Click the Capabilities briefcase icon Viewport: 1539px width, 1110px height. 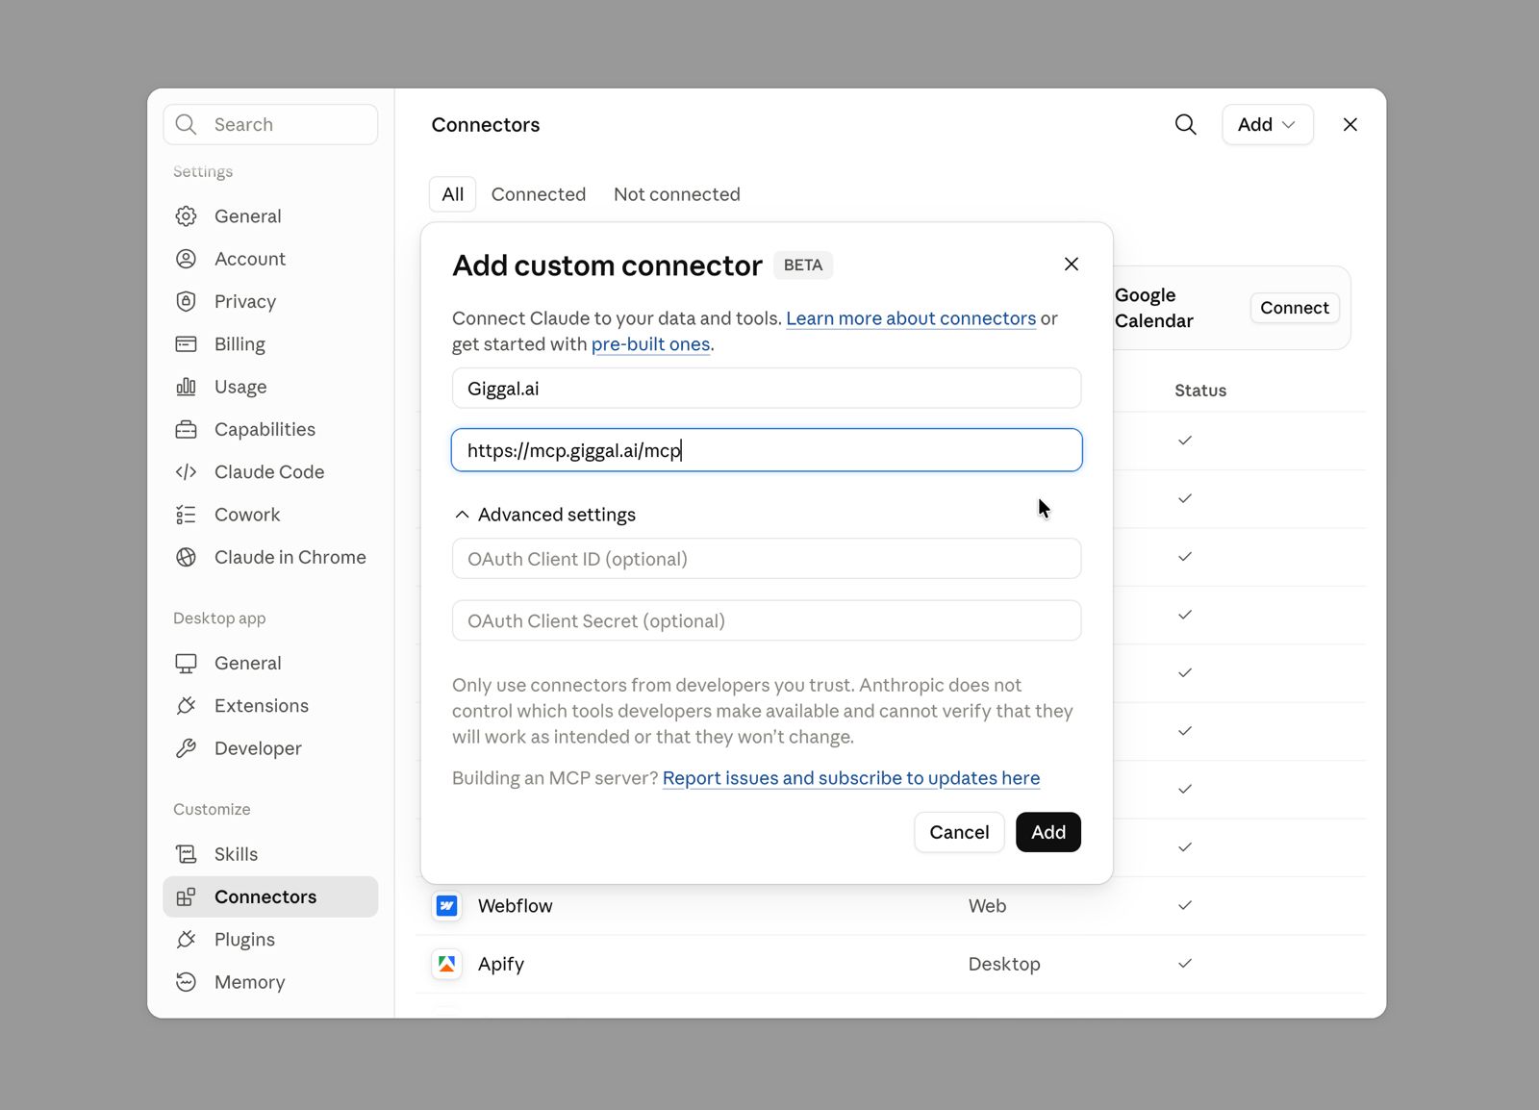pyautogui.click(x=186, y=429)
